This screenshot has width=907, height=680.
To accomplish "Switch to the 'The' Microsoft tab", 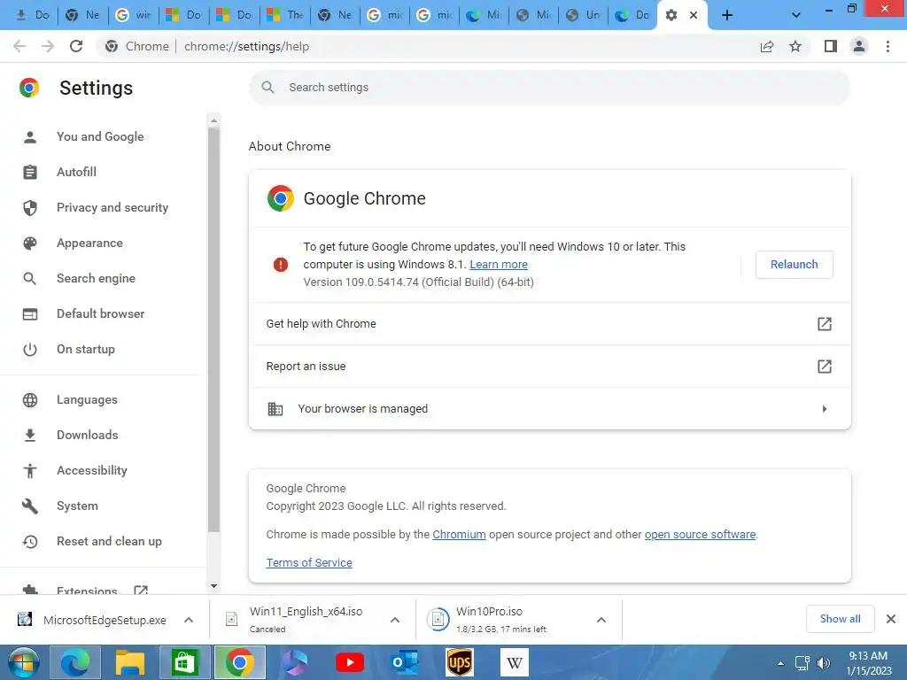I will (x=284, y=15).
